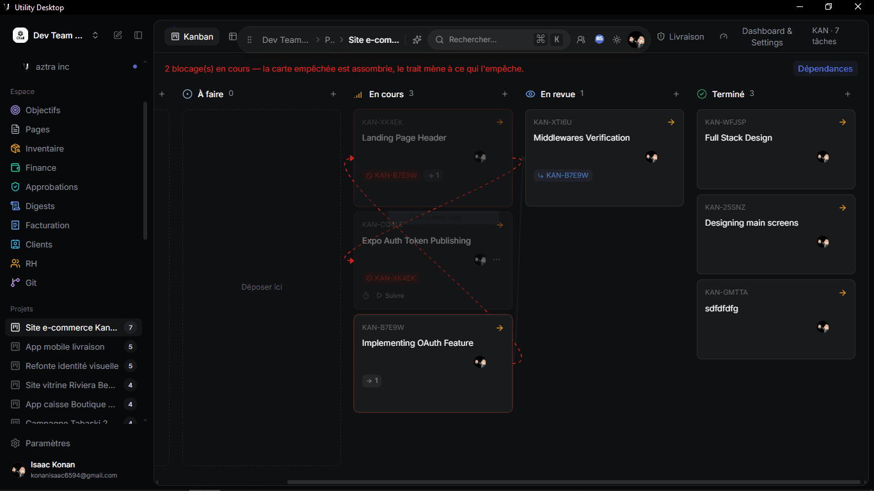Open arrow on Landing Page Header card
Screen dimensions: 874x491
(x=500, y=122)
